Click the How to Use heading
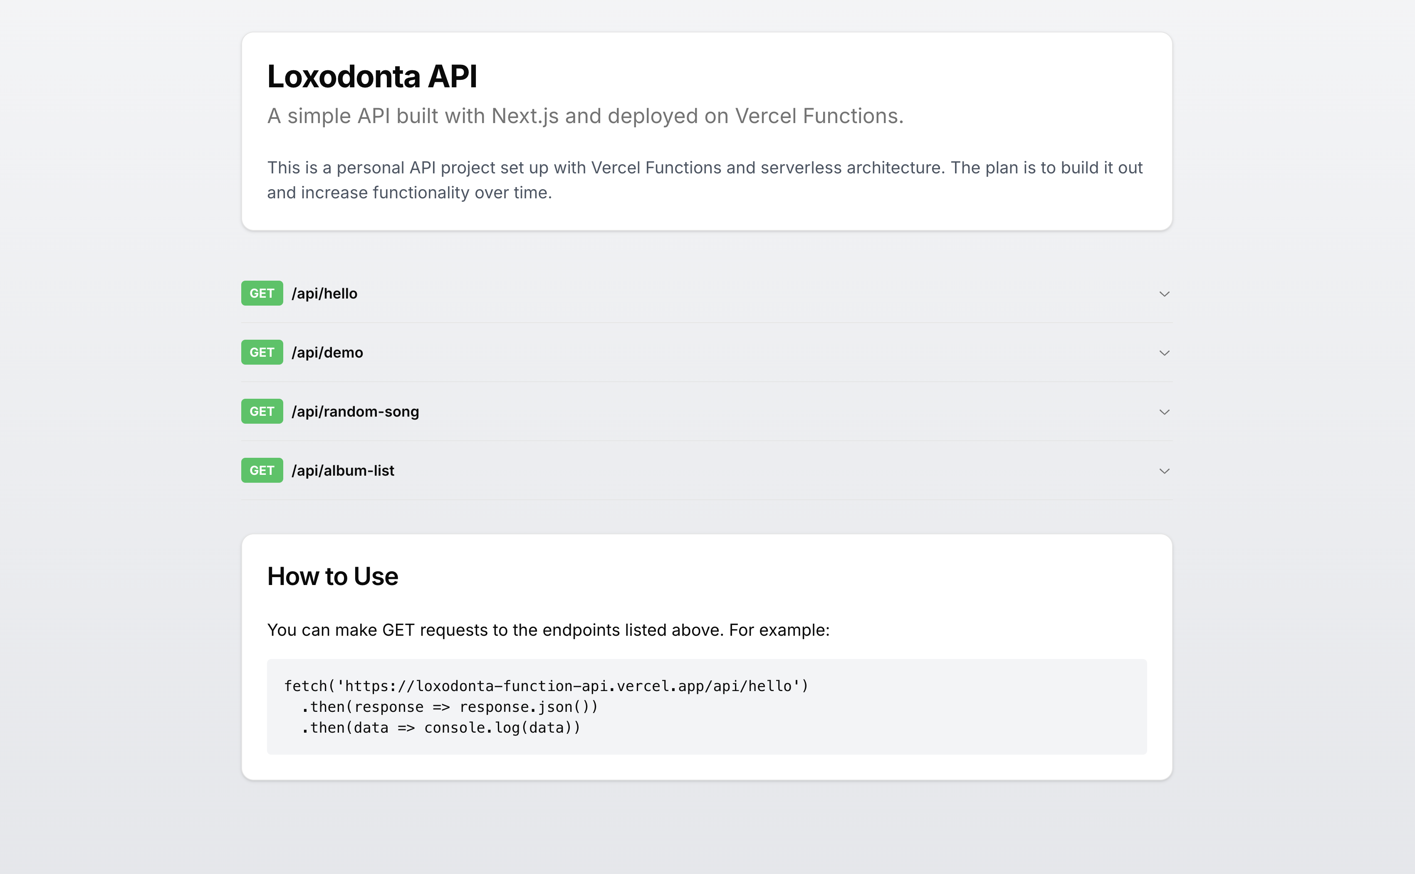 pos(332,576)
